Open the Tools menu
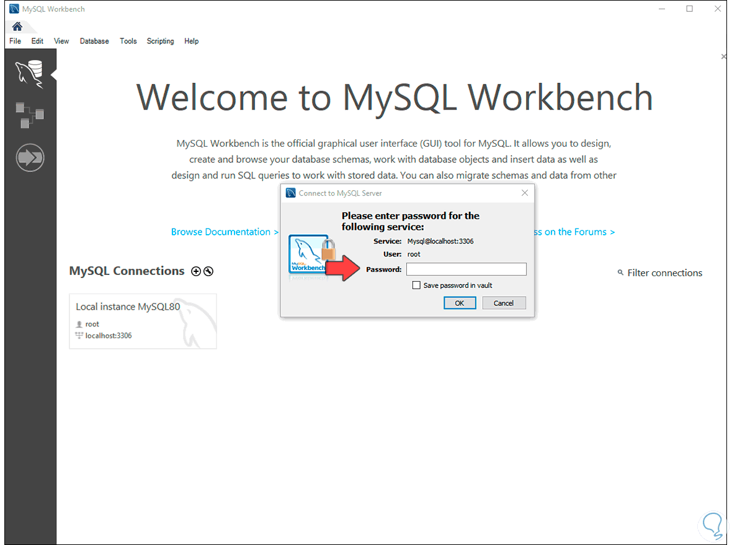732x545 pixels. tap(128, 41)
